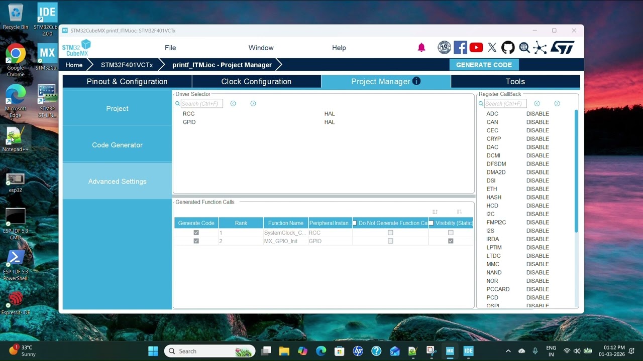Change I2C callback DISABLE value
Viewport: 643px width, 361px height.
538,214
